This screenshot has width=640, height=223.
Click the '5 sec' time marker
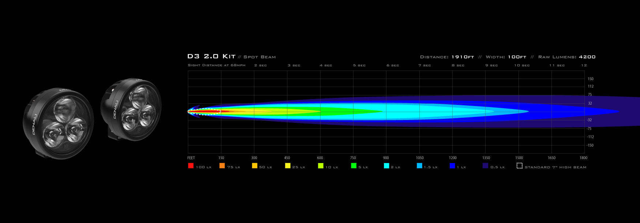(359, 65)
